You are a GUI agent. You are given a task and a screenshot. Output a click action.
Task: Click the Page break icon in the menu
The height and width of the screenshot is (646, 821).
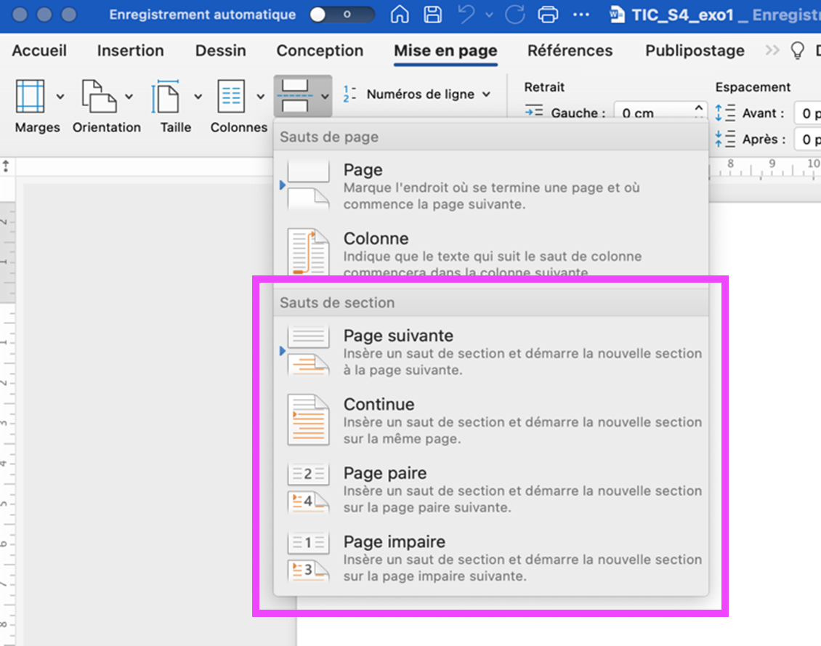[308, 186]
